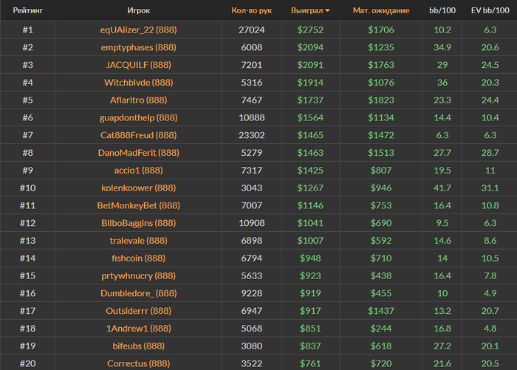The width and height of the screenshot is (517, 370).
Task: Open player emptyphases (888) profile
Action: pos(139,47)
